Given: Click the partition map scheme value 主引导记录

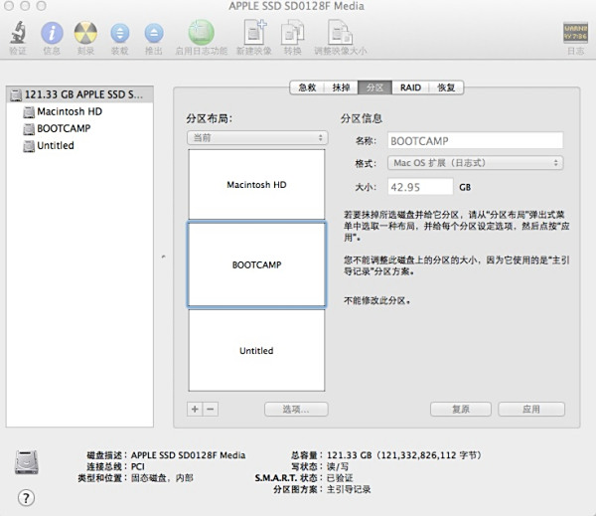Looking at the screenshot, I should pos(349,489).
